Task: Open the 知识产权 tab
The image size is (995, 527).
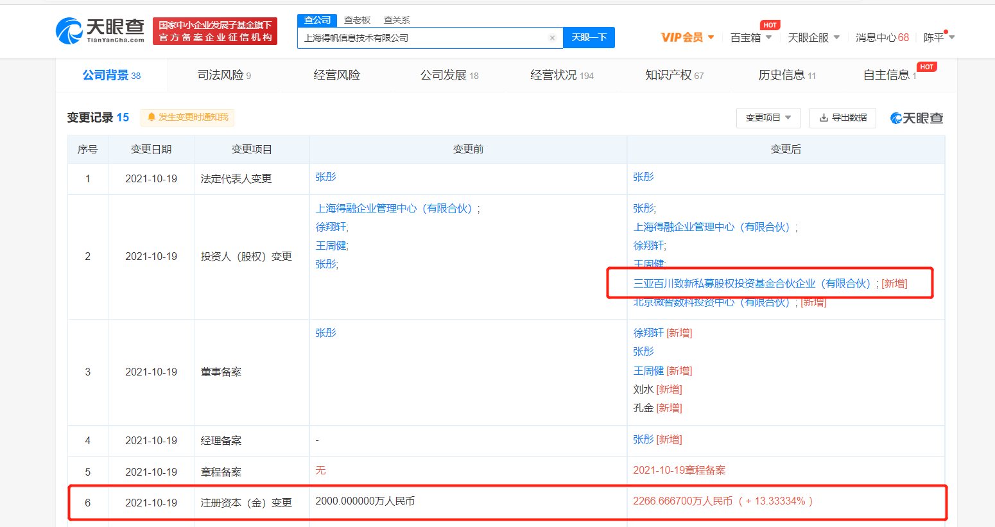Action: [674, 76]
